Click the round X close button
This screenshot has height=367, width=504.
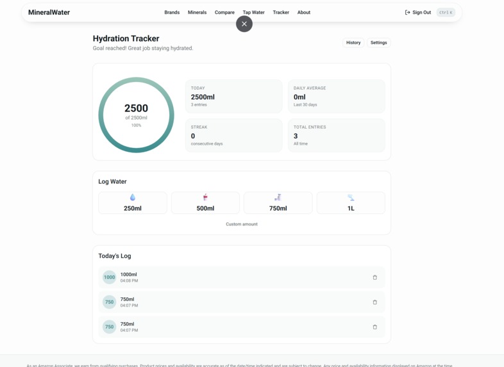(244, 24)
